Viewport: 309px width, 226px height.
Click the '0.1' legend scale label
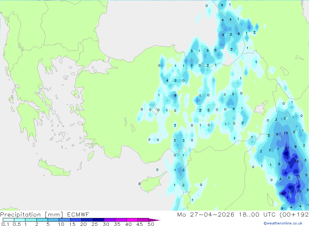[x=5, y=224]
